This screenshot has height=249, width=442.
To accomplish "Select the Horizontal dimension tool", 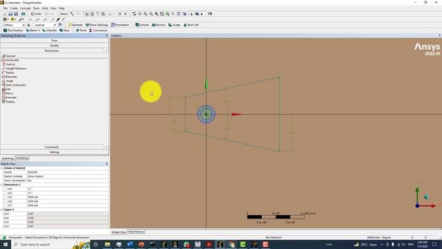I will (10, 60).
